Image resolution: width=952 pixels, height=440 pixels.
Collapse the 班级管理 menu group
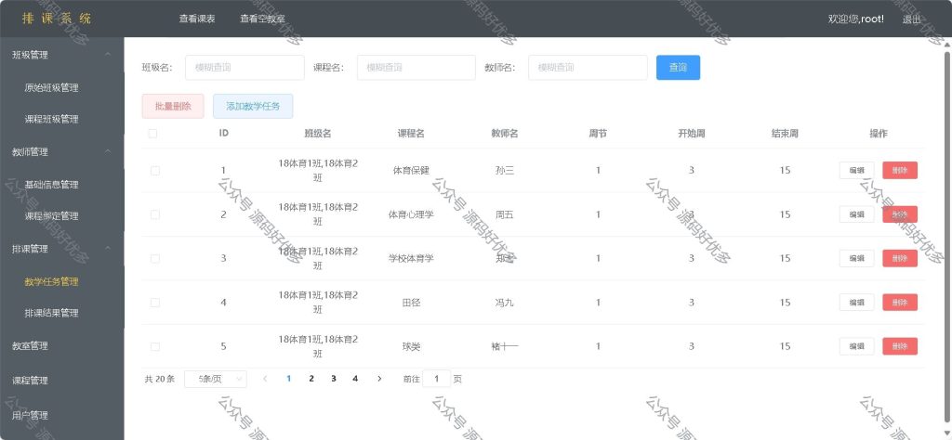(x=108, y=55)
